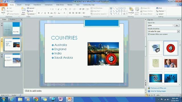Viewport: 182px width, 102px height.
Task: Increase font size with Grow Font
Action: pyautogui.click(x=58, y=9)
